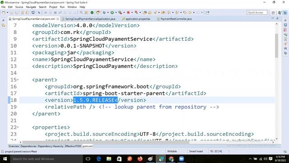The width and height of the screenshot is (289, 163).
Task: Click the Previous Annotation toolbar icon
Action: click(x=177, y=13)
